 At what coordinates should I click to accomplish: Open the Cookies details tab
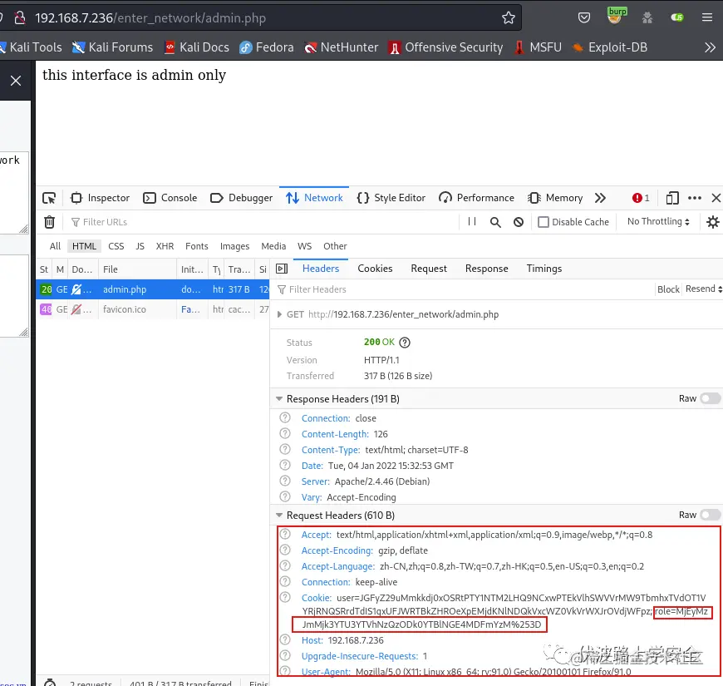pyautogui.click(x=375, y=269)
